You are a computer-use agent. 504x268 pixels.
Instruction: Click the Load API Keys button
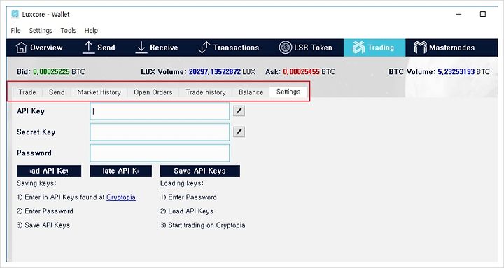[x=49, y=171]
